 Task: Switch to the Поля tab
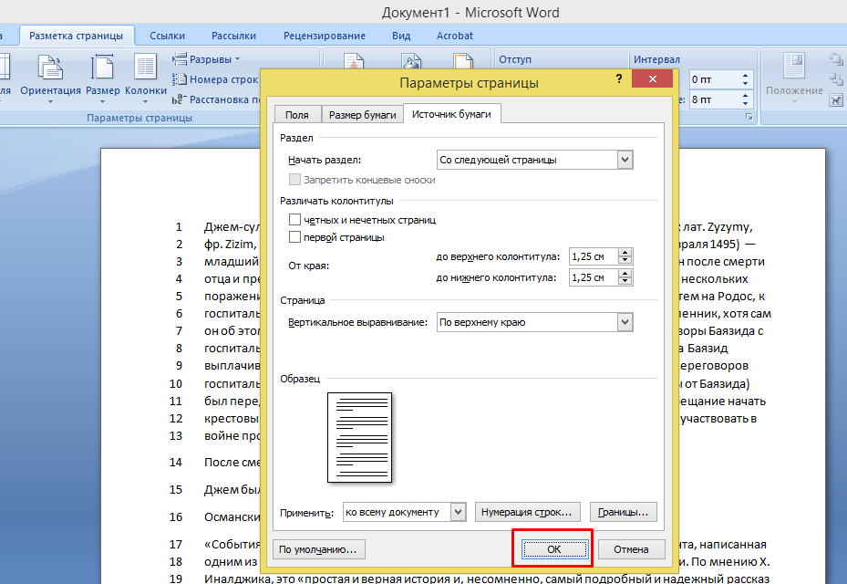(x=297, y=115)
